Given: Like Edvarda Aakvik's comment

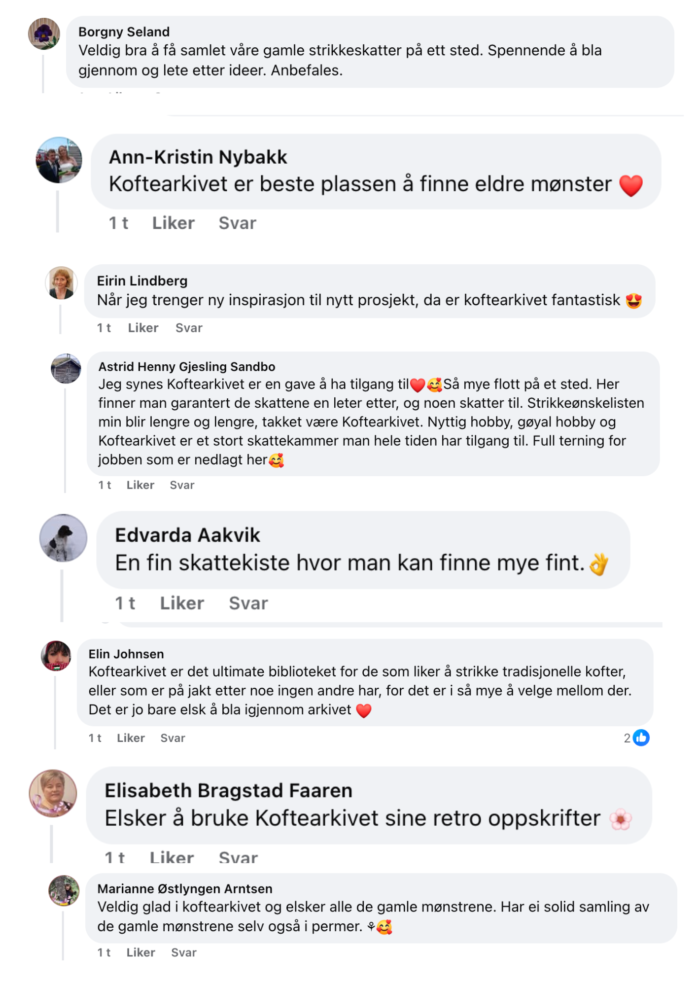Looking at the screenshot, I should point(182,603).
